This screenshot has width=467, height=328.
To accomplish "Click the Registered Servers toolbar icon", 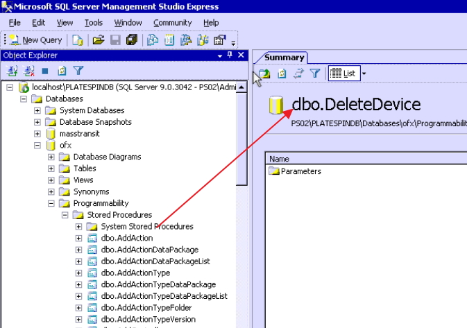I will point(153,40).
